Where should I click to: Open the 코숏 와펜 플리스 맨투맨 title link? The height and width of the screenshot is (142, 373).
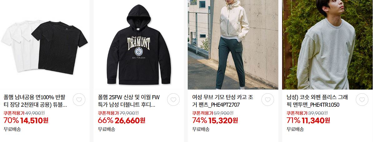(317, 101)
